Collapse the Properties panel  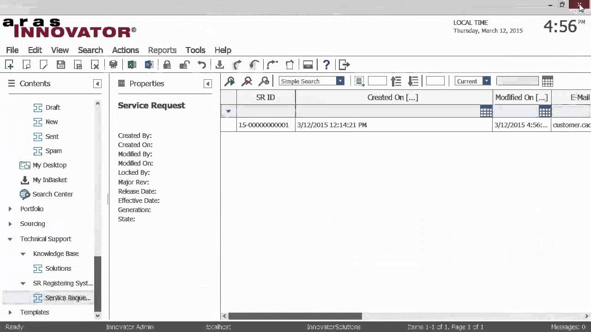click(x=207, y=84)
